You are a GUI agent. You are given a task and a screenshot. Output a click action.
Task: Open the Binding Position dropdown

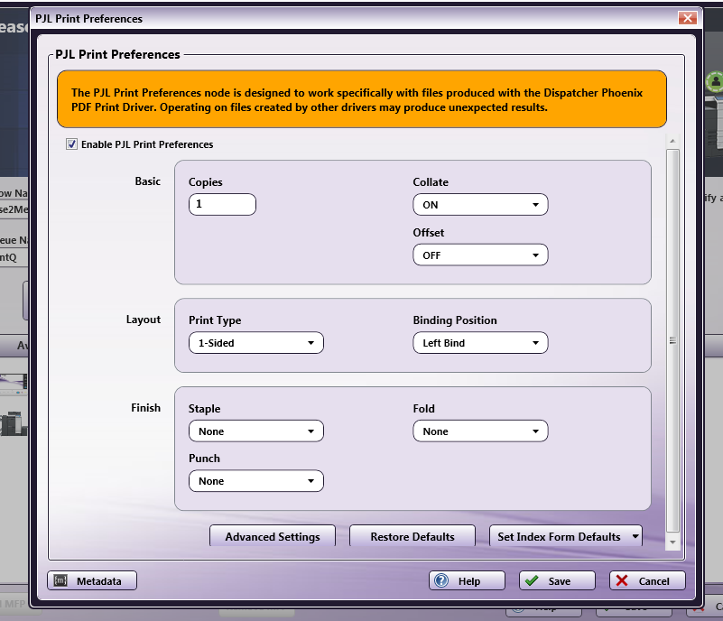coord(480,343)
